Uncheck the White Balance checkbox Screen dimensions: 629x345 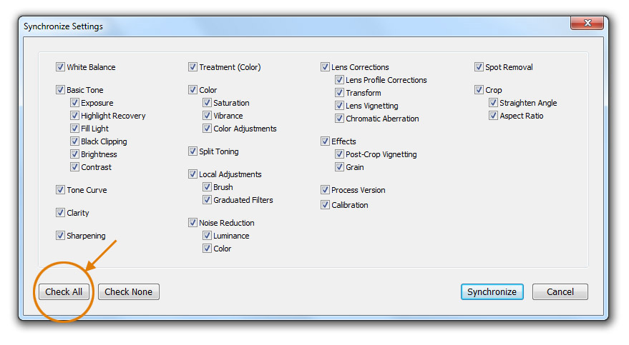60,67
